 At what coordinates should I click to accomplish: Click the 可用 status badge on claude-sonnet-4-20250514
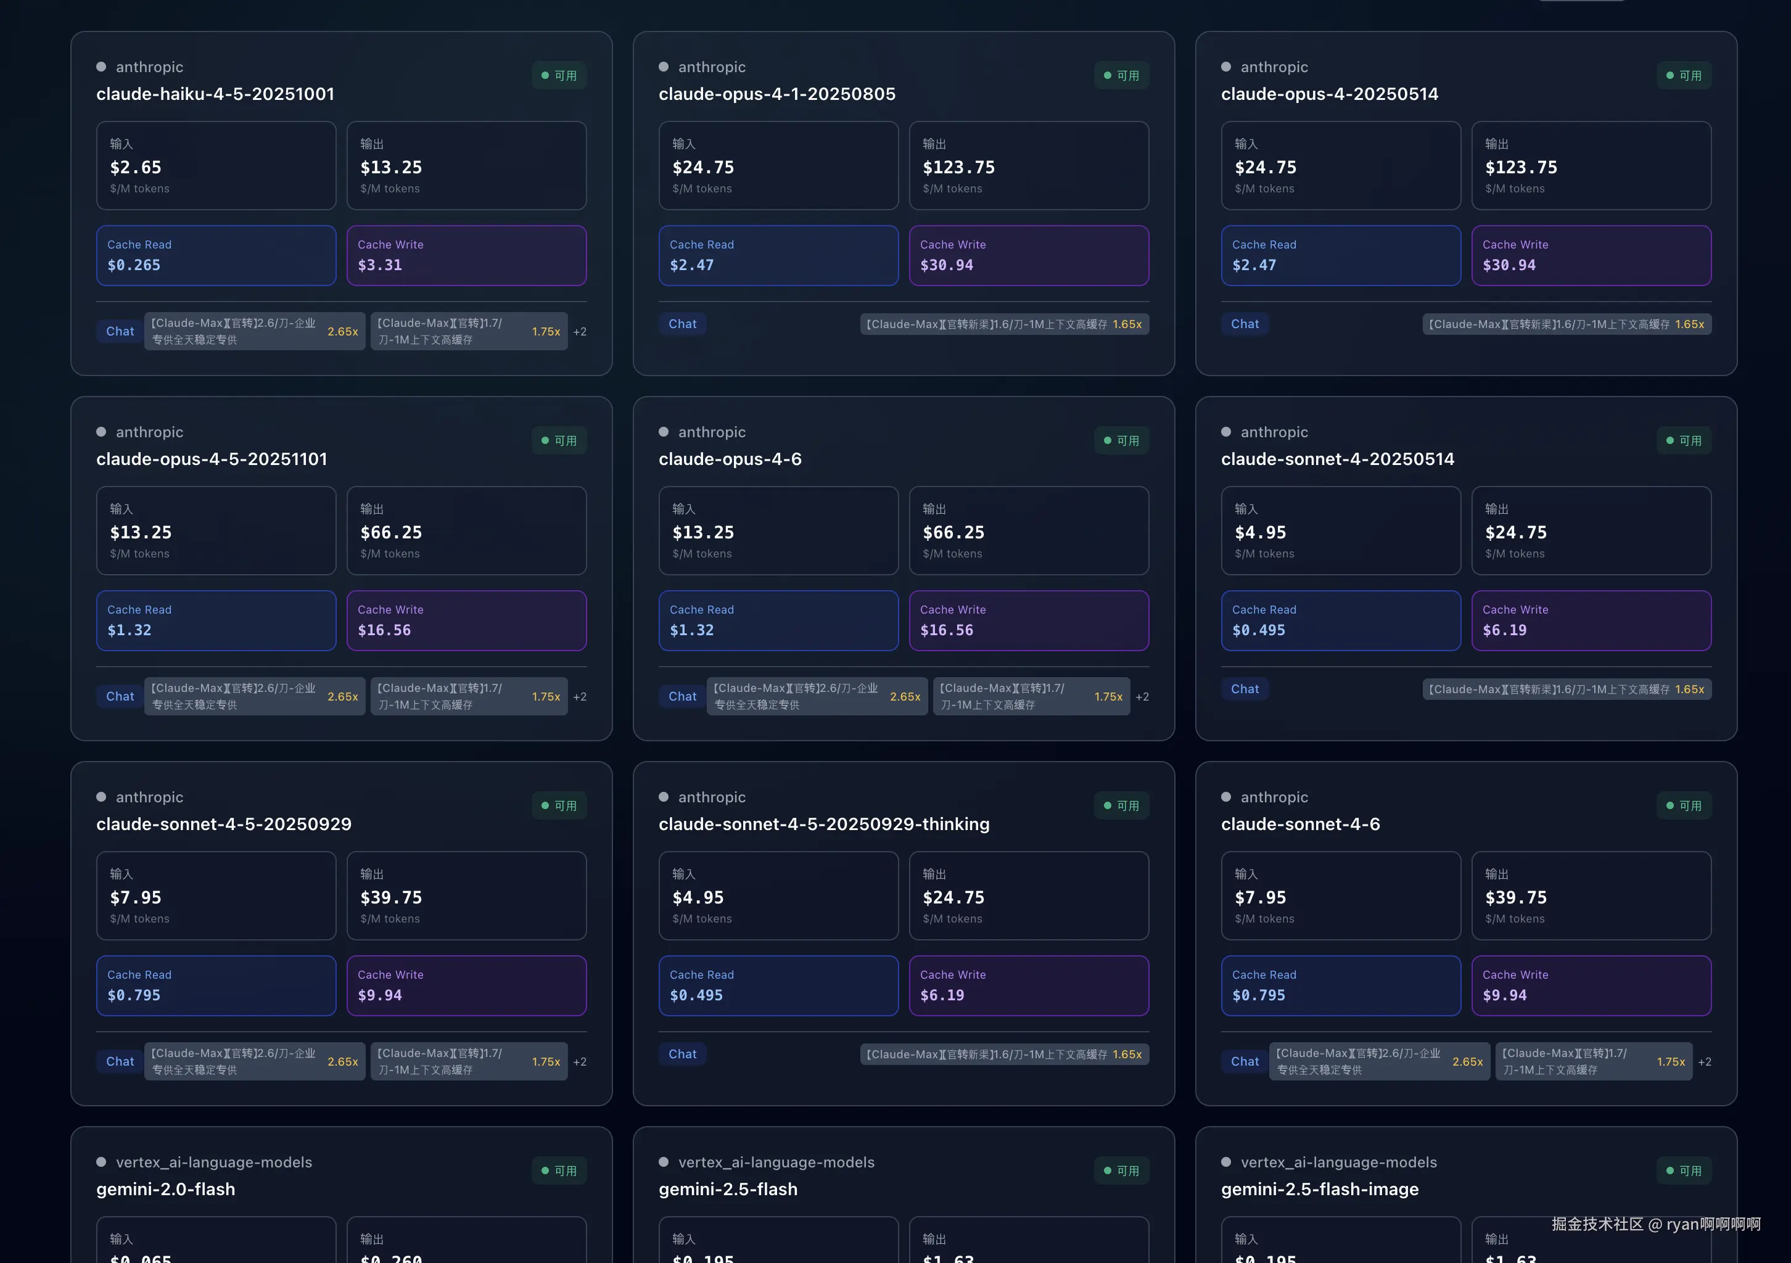pyautogui.click(x=1683, y=441)
